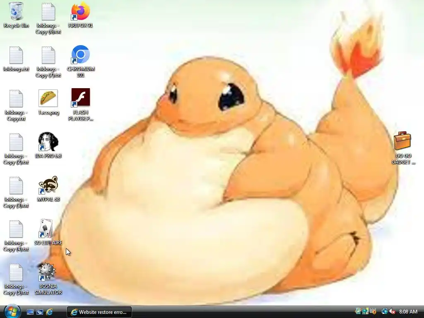Open the FLASH PLAYER shortcut icon

coord(81,105)
